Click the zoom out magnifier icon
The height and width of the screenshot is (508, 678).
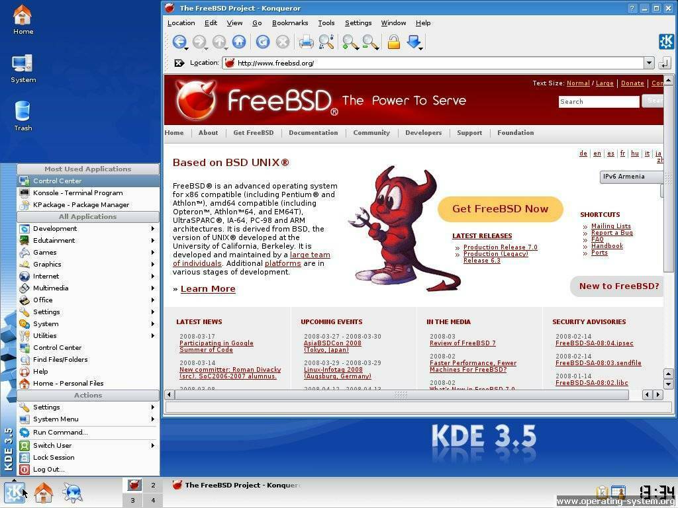click(369, 42)
